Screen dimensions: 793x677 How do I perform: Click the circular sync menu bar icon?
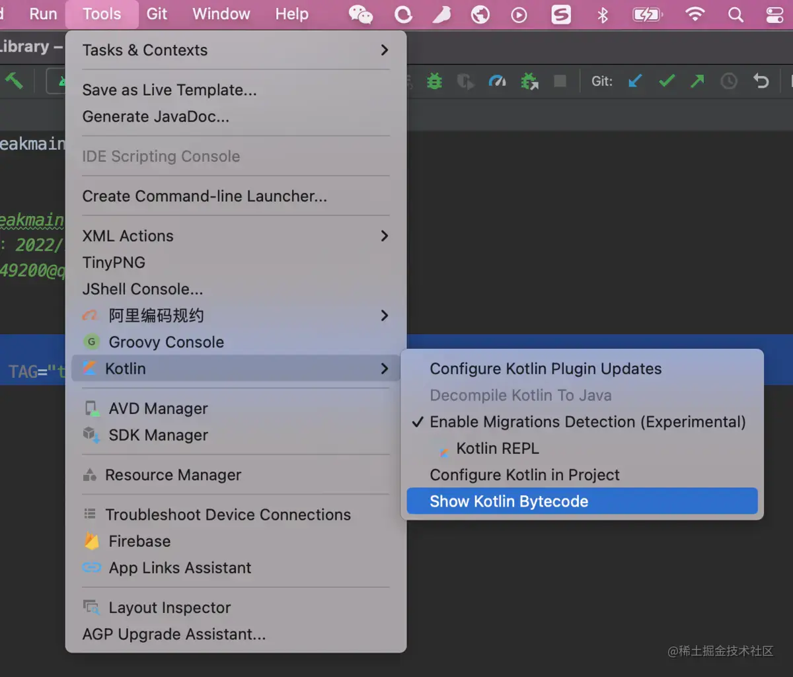coord(403,14)
